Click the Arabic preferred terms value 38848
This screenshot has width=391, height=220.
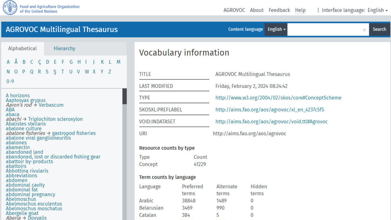(x=189, y=201)
